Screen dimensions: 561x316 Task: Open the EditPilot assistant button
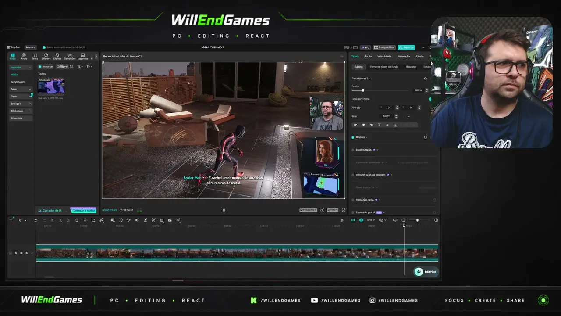[426, 272]
